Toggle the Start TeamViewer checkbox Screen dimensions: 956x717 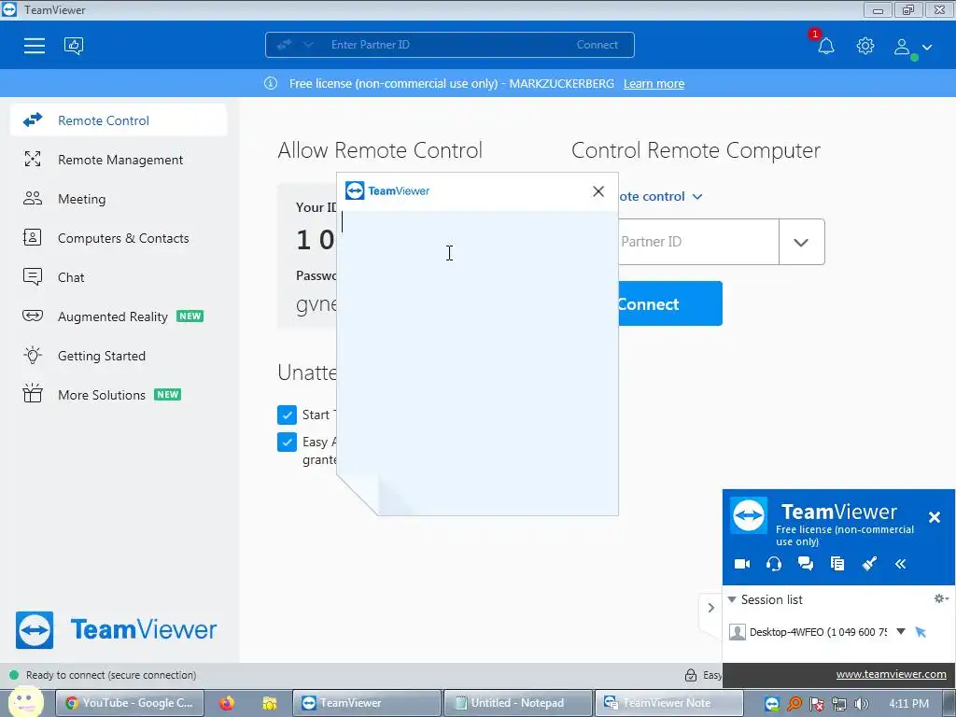click(287, 415)
